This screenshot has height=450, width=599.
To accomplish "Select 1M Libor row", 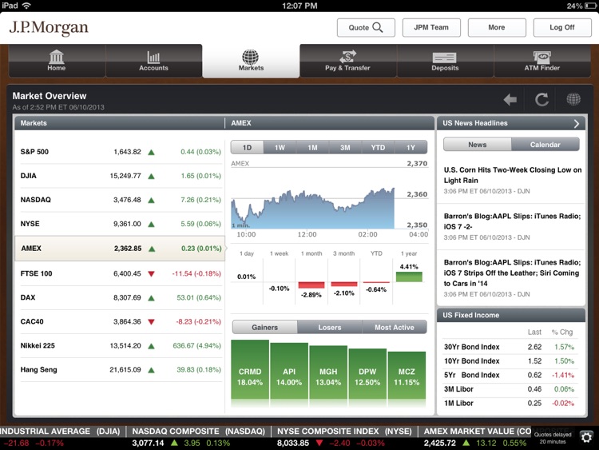I will [510, 404].
